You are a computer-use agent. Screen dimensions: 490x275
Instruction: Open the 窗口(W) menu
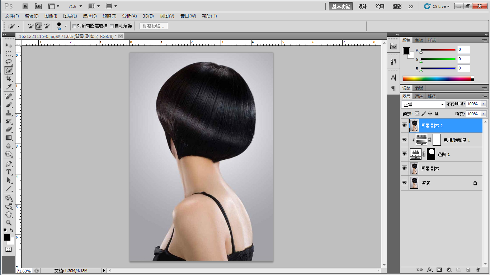pos(188,16)
